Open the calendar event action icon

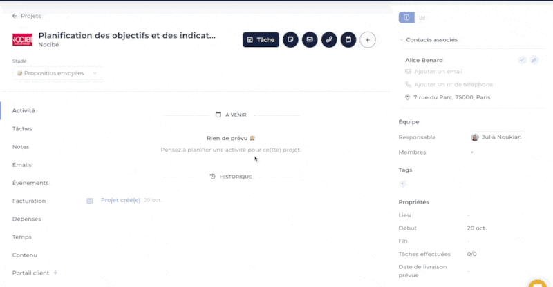348,40
